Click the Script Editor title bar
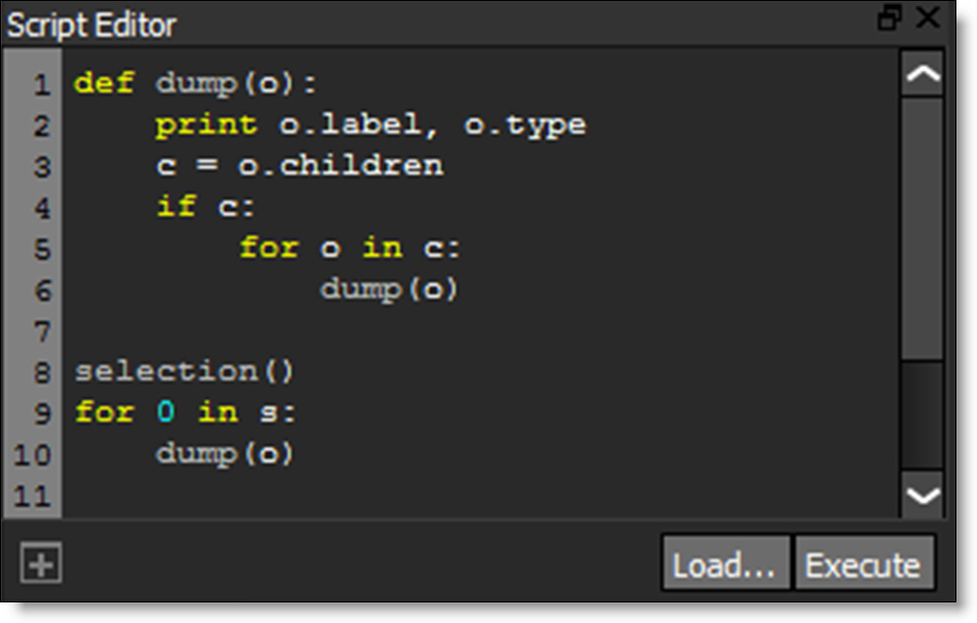The width and height of the screenshot is (977, 623). pos(392,22)
